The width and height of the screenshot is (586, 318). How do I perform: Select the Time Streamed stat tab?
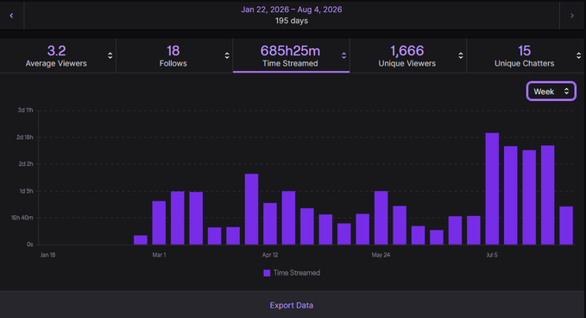(x=291, y=55)
